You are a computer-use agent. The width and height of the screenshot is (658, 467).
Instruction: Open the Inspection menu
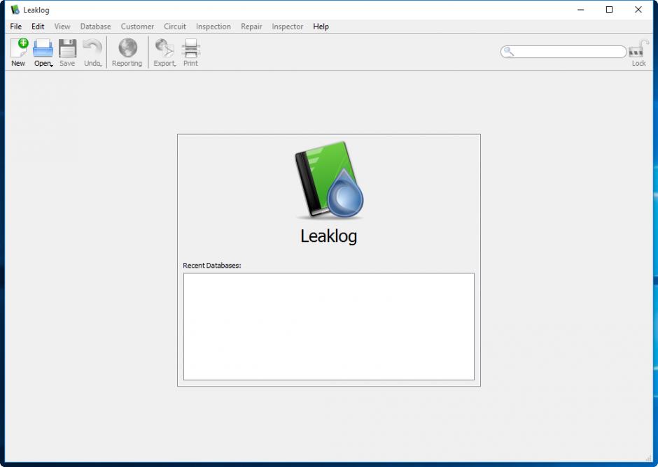click(x=213, y=27)
